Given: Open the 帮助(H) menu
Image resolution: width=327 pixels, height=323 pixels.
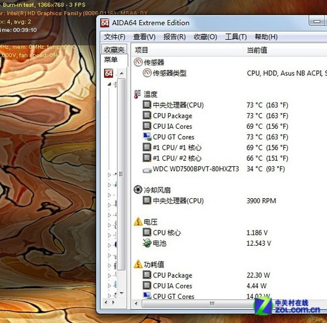Looking at the screenshot, I should (x=266, y=37).
